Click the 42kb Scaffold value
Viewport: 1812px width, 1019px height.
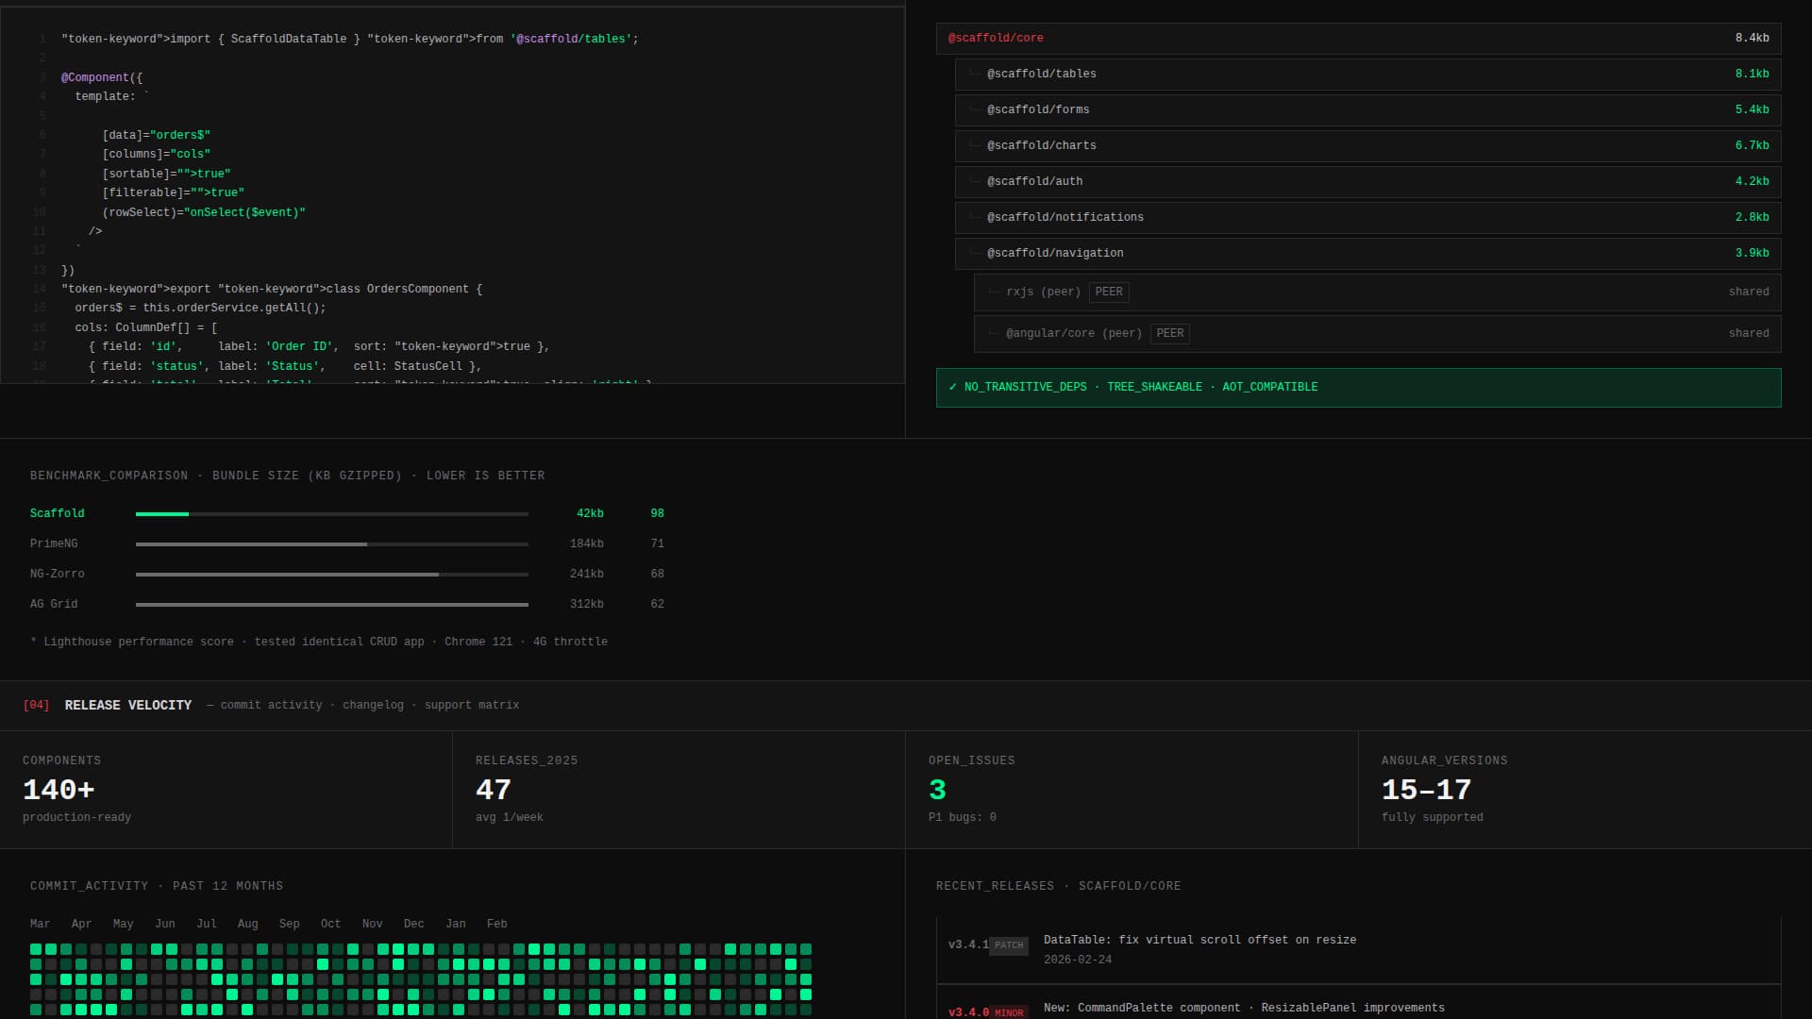click(x=590, y=514)
